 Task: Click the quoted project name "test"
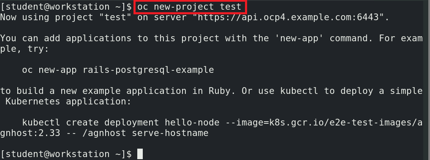[115, 18]
